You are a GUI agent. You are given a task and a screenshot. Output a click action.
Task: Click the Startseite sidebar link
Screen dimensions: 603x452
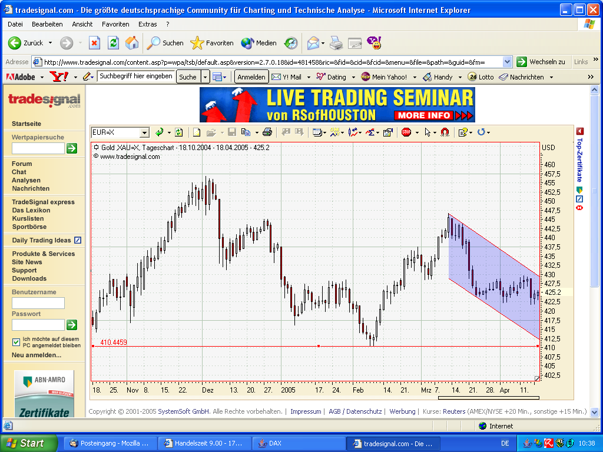coord(26,124)
